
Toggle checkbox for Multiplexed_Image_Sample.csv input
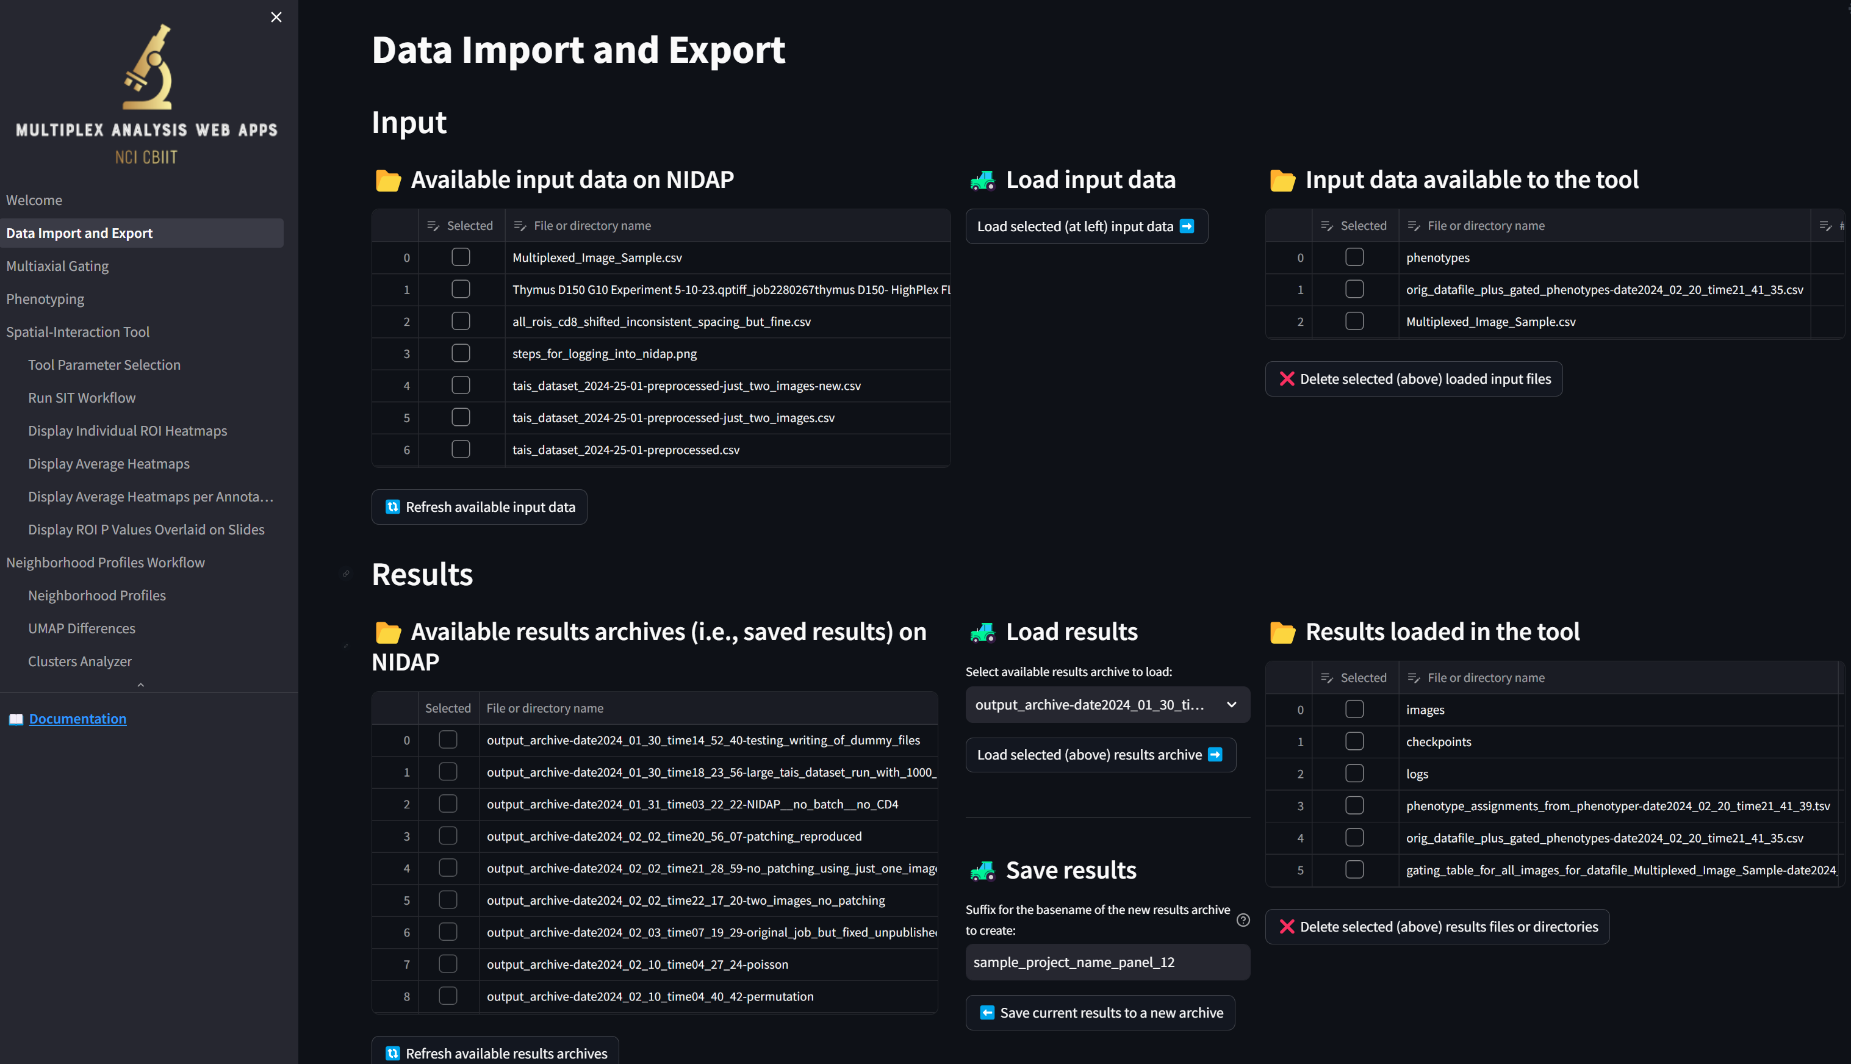point(461,257)
